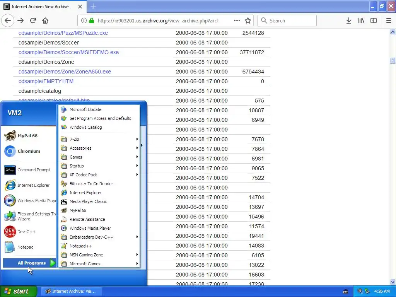396x297 pixels.
Task: Expand the Startup program folder
Action: pyautogui.click(x=99, y=166)
